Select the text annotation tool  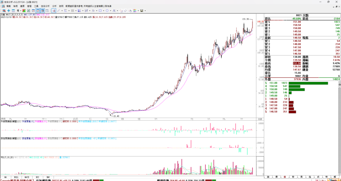pos(114,11)
